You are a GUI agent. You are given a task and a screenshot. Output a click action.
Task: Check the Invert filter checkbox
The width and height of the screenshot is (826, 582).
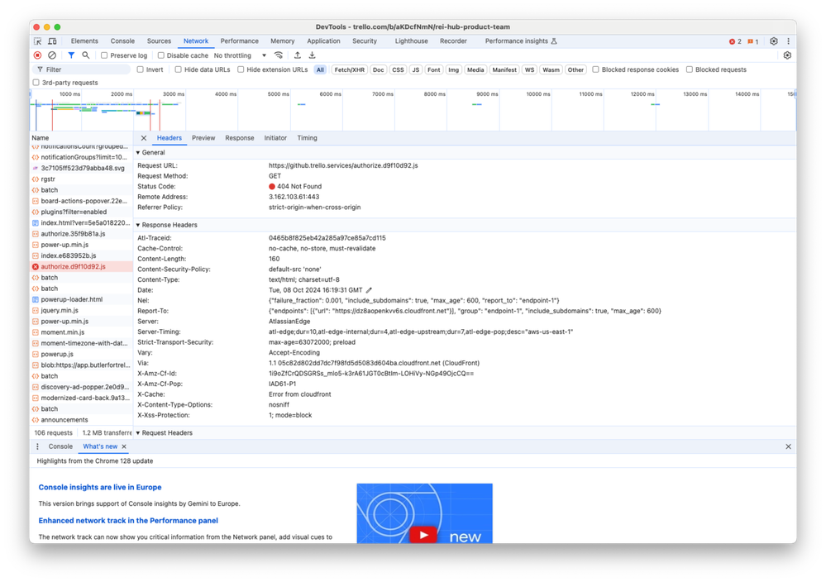coord(140,69)
